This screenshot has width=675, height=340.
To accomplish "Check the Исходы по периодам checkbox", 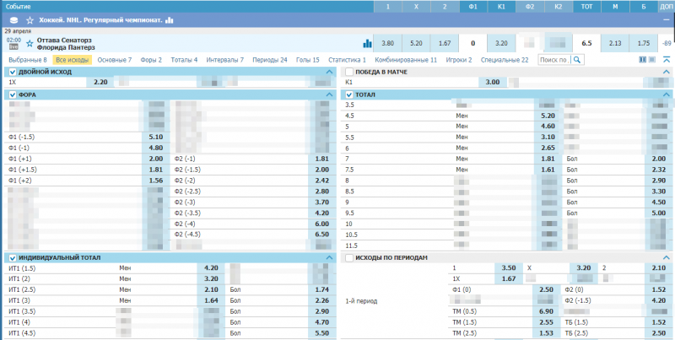I will (349, 257).
